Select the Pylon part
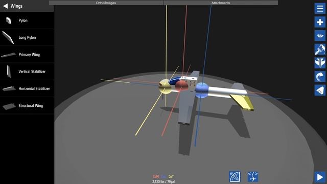This screenshot has height=184, width=327. (27, 20)
